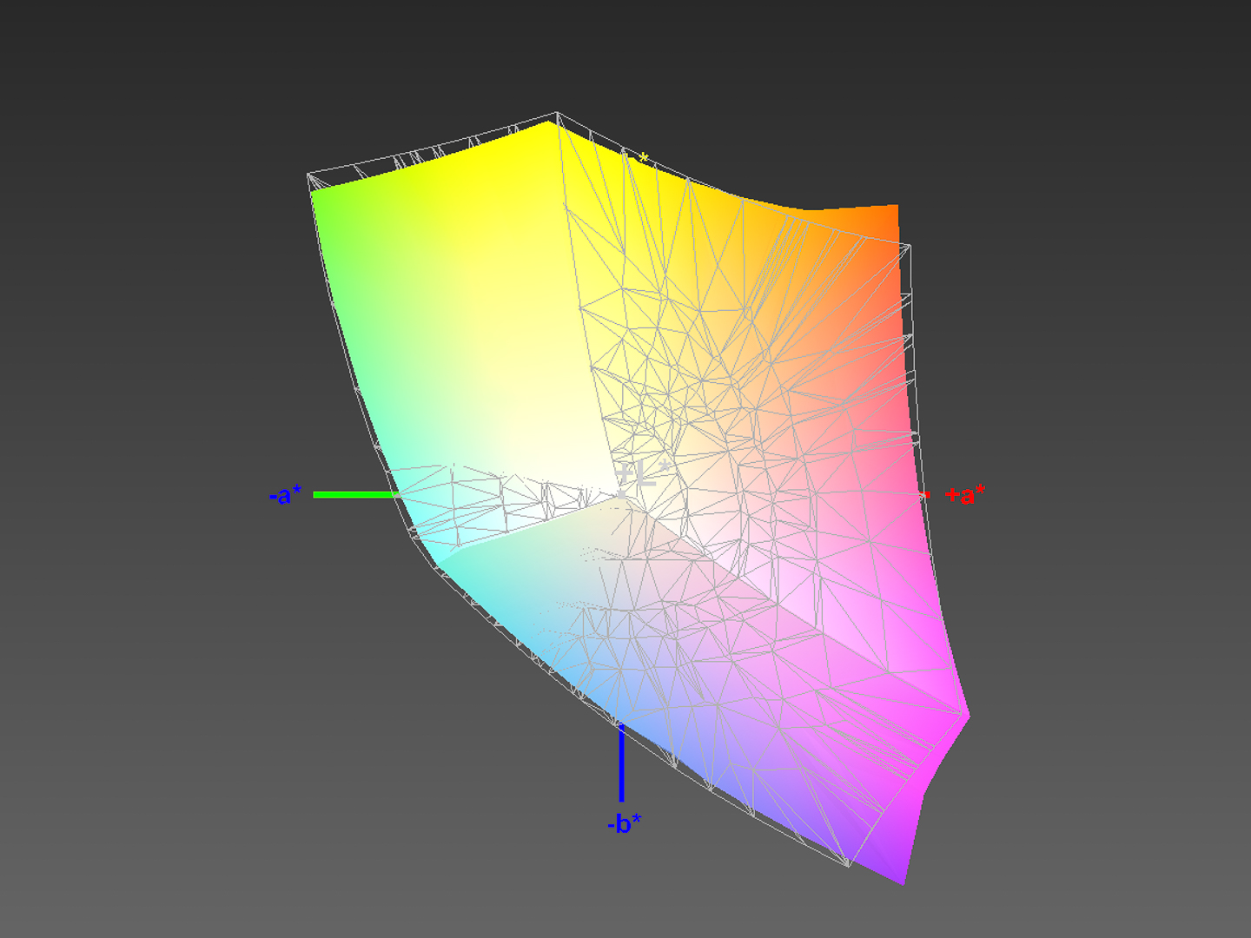Image resolution: width=1251 pixels, height=938 pixels.
Task: Click the blue -b* axis label
Action: click(x=624, y=822)
